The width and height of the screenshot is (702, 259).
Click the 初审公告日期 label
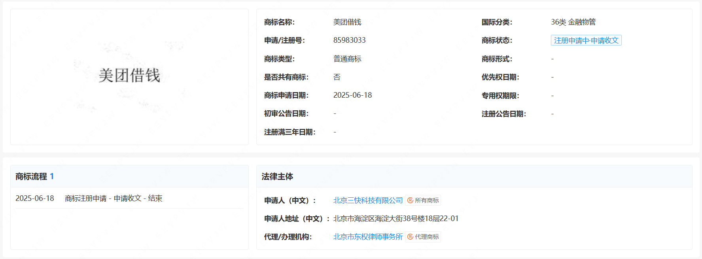coord(286,114)
